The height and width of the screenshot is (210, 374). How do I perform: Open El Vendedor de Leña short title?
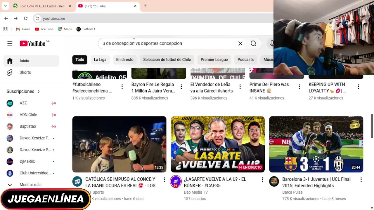212,87
